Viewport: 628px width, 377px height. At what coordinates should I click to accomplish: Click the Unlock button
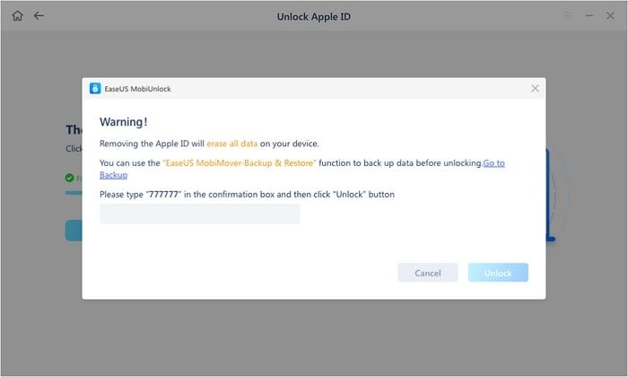[498, 273]
